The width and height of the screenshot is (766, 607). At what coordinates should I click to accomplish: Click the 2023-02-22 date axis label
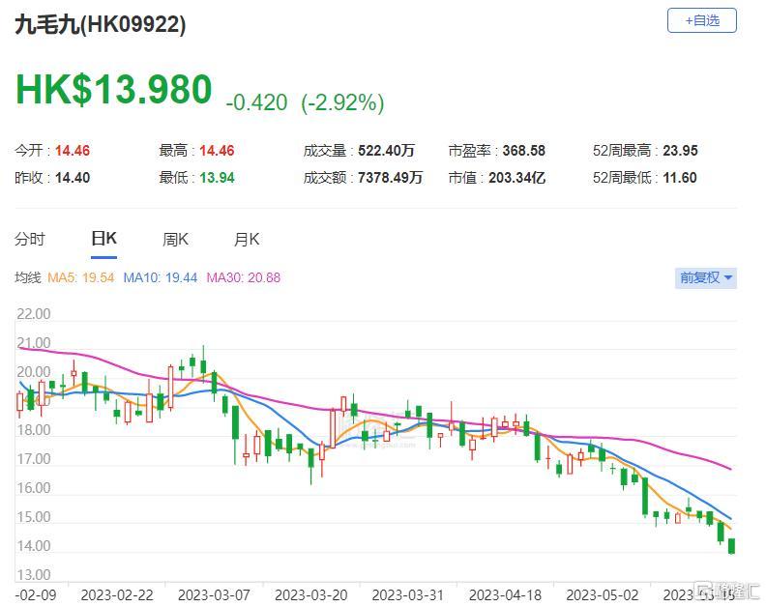pos(117,595)
